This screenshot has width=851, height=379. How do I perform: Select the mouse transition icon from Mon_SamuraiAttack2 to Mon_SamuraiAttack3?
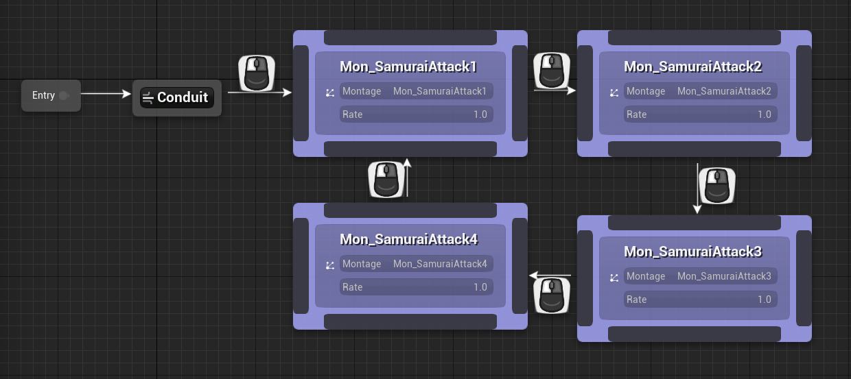(716, 185)
